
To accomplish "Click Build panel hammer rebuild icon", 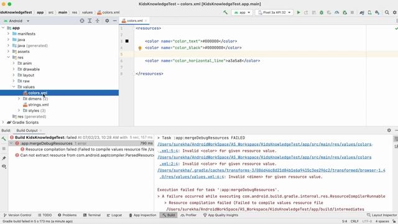I will click(x=4, y=139).
